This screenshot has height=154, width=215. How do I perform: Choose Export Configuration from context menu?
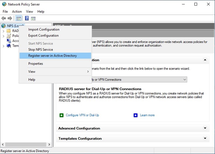coord(55,36)
